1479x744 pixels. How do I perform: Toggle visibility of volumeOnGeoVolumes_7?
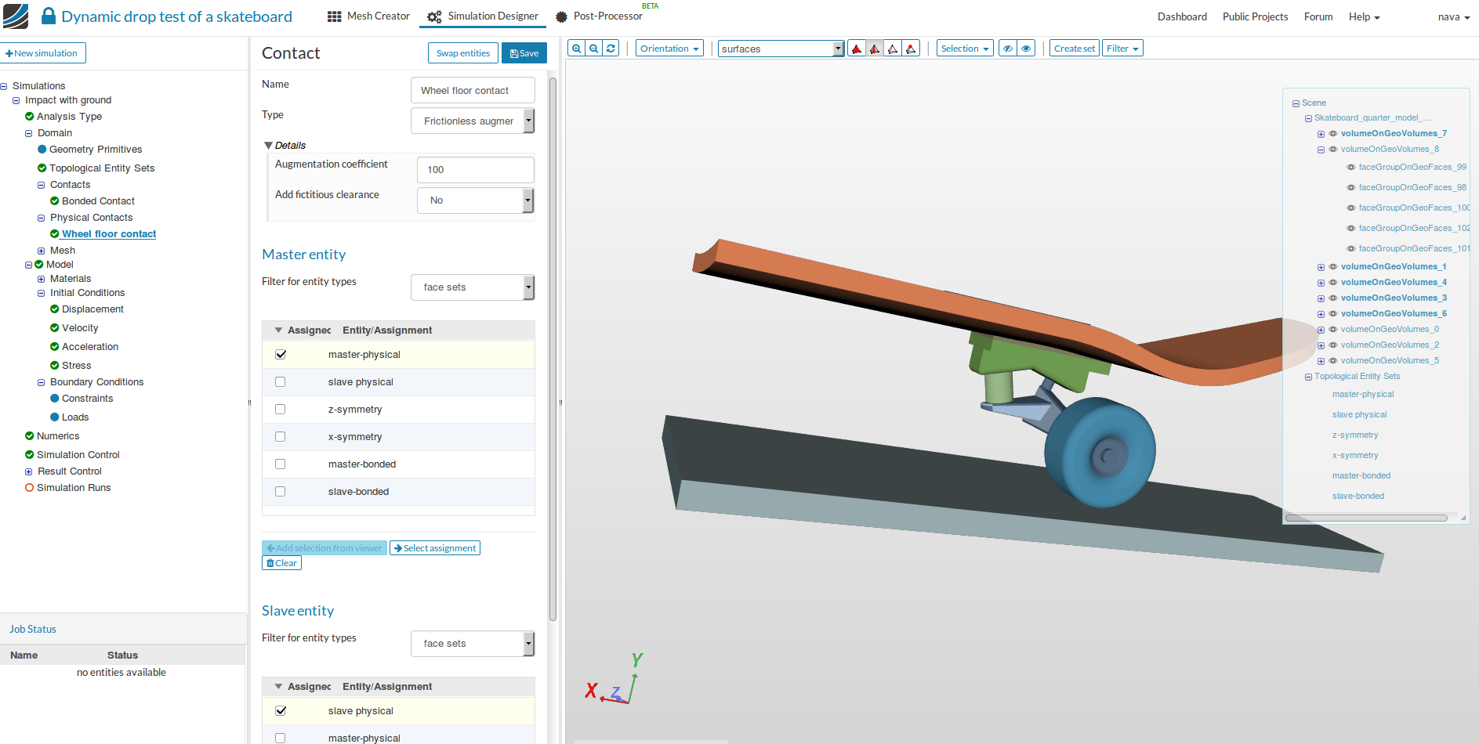coord(1332,134)
